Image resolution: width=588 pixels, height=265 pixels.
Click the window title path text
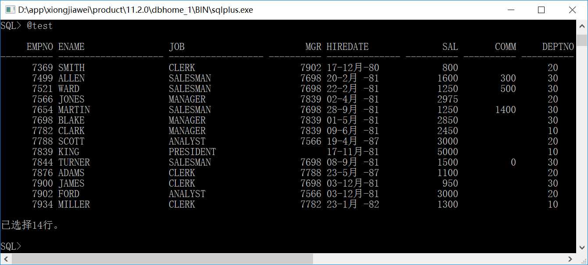(x=135, y=10)
